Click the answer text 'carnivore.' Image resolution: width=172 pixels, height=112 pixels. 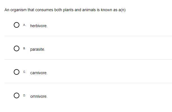39,73
